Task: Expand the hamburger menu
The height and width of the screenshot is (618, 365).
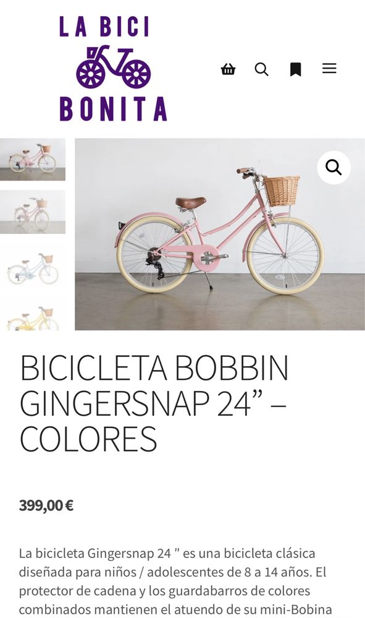Action: point(329,69)
